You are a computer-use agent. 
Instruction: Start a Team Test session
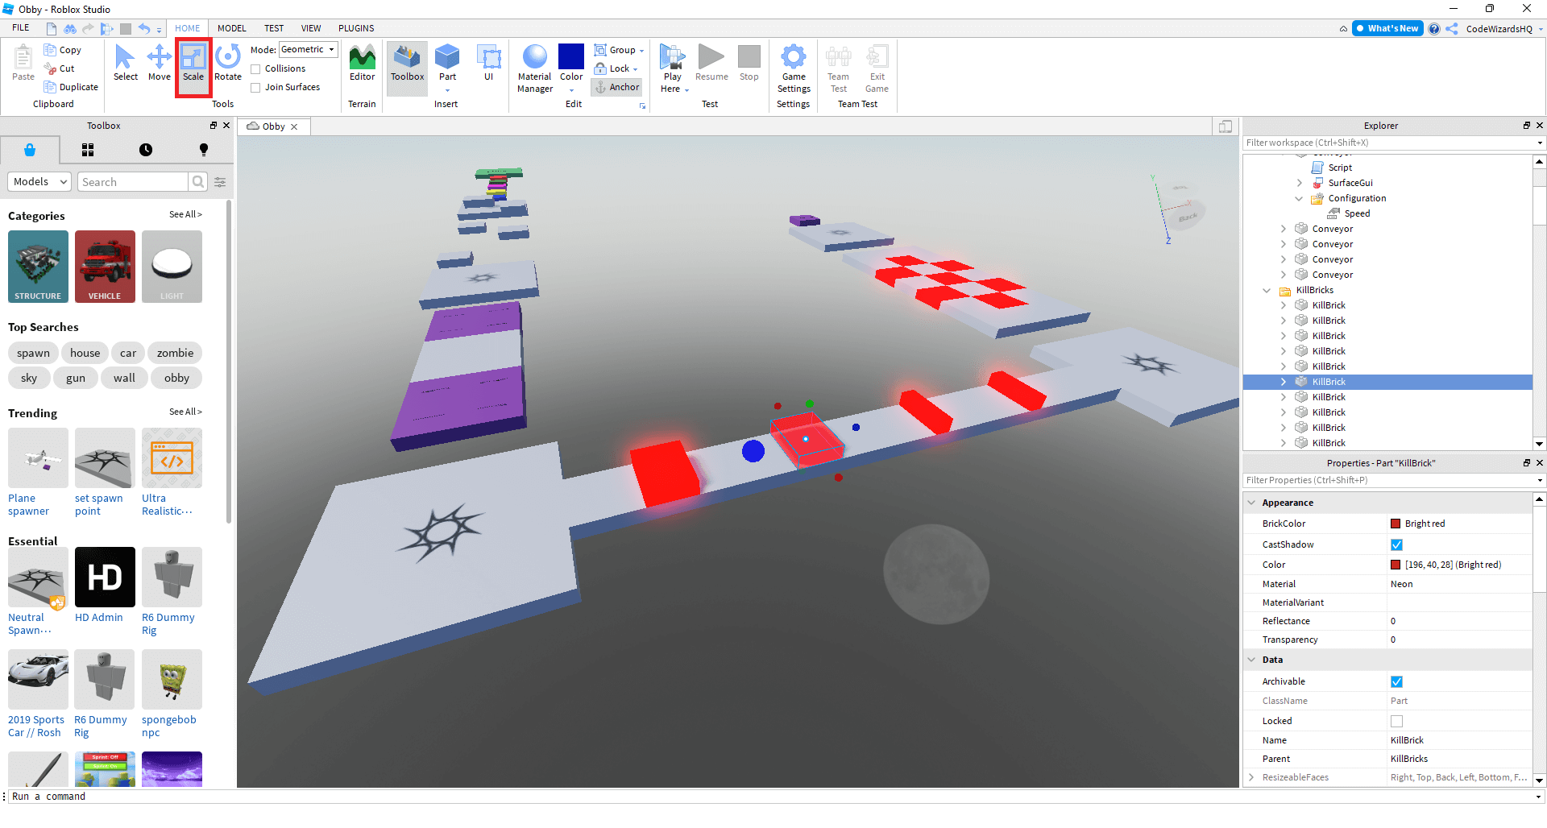point(838,68)
